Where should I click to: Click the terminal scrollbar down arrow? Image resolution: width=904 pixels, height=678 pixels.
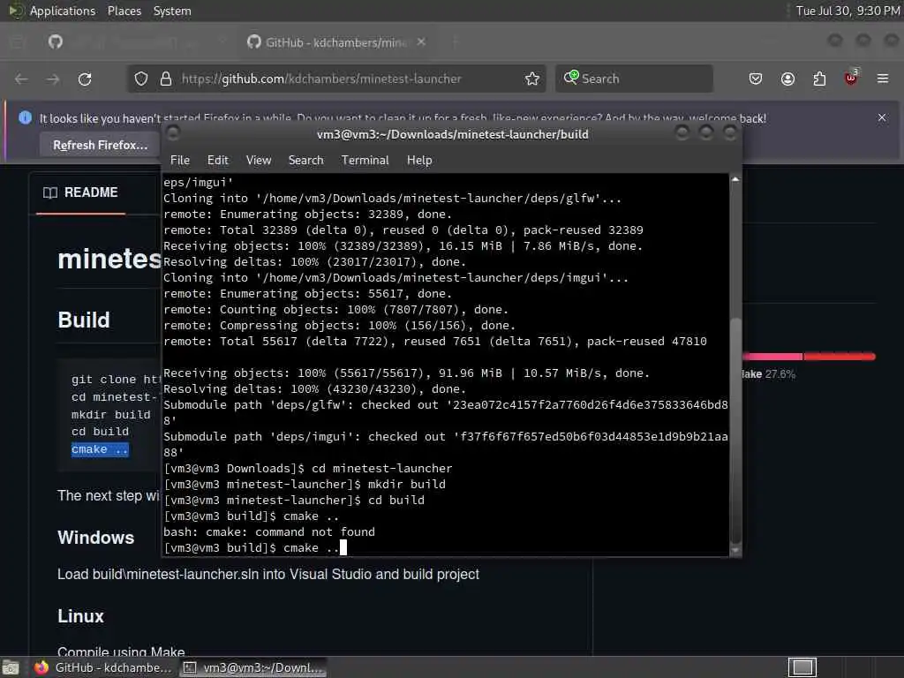(x=735, y=550)
